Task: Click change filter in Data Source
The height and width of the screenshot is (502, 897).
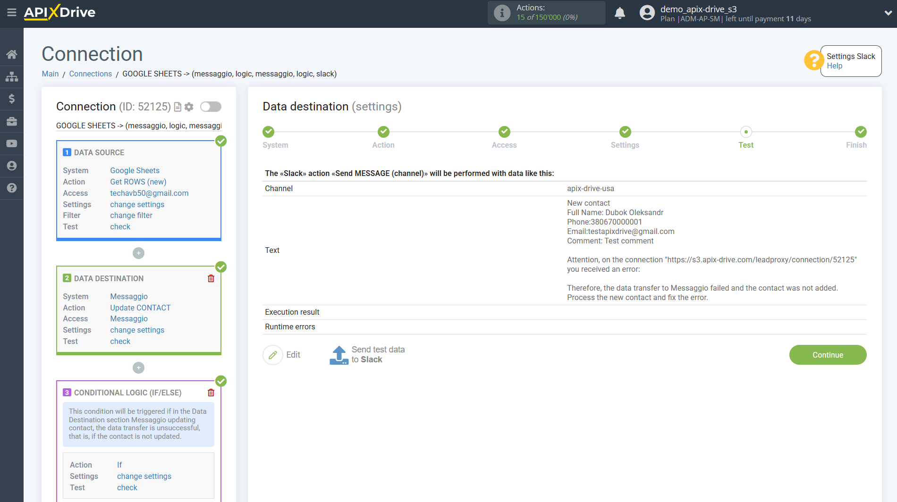Action: tap(131, 215)
